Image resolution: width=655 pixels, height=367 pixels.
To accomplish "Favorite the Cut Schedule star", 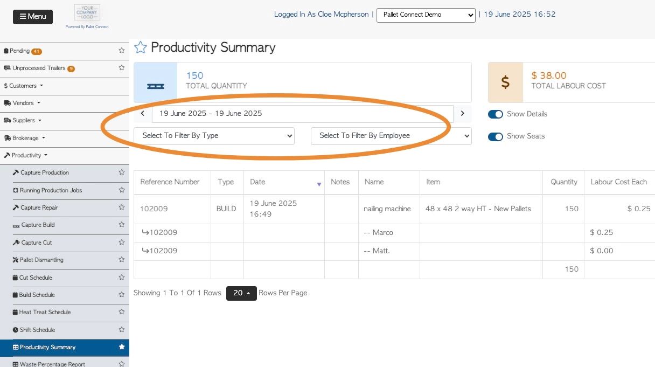I will [x=122, y=278].
